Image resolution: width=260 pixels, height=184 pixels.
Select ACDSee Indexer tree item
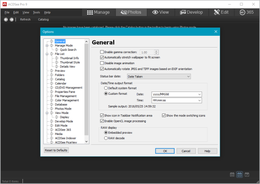point(66,138)
